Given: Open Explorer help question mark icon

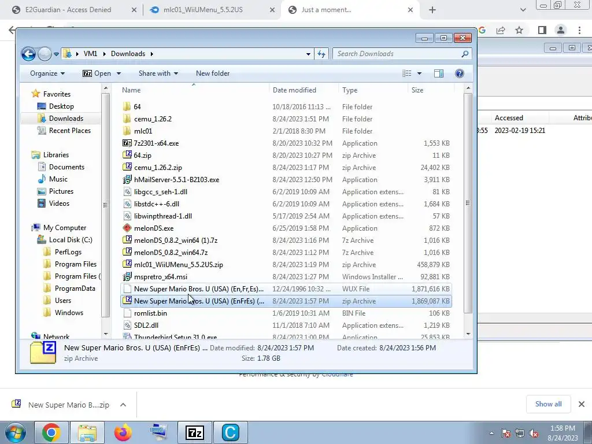Looking at the screenshot, I should [460, 73].
